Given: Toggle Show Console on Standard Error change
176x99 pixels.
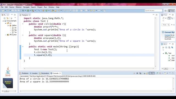Looking at the screenshot, I should 153,73.
